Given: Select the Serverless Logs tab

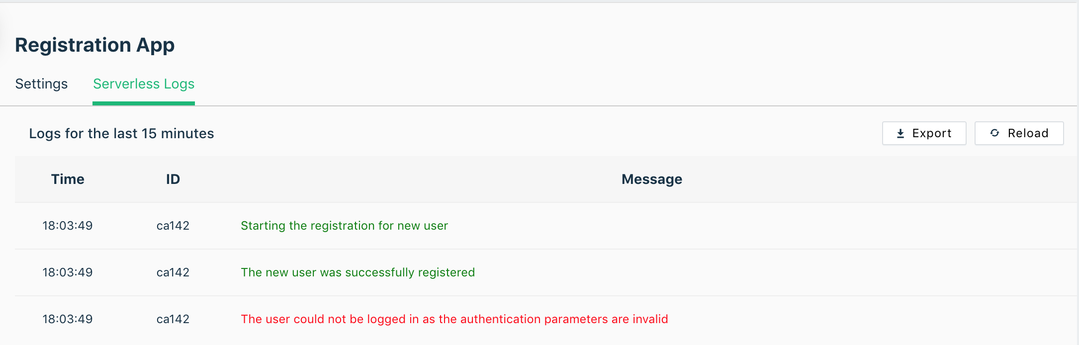Looking at the screenshot, I should click(144, 84).
